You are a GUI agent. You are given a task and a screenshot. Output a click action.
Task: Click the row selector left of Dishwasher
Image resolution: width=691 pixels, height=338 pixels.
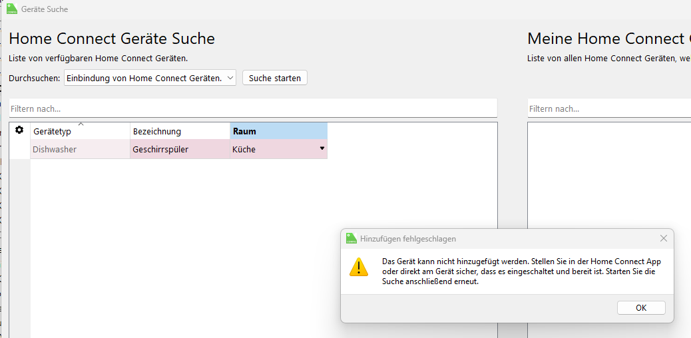pyautogui.click(x=19, y=150)
